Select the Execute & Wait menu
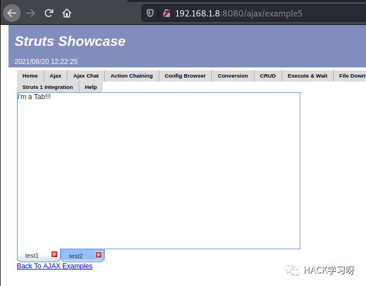Viewport: 366px width, 286px height. pyautogui.click(x=308, y=76)
